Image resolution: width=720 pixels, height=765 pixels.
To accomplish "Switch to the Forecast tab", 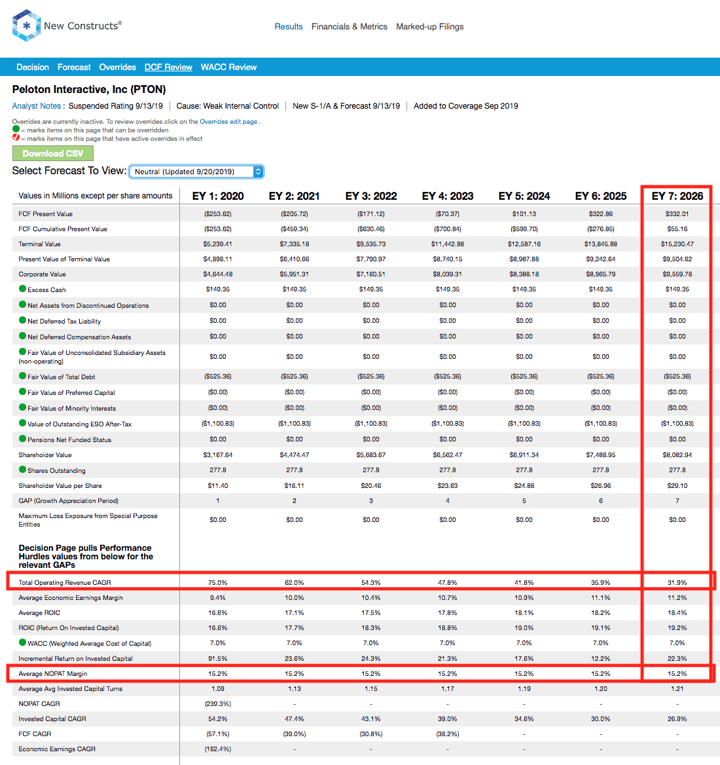I will click(74, 67).
